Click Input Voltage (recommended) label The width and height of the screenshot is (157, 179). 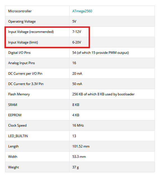pyautogui.click(x=31, y=32)
